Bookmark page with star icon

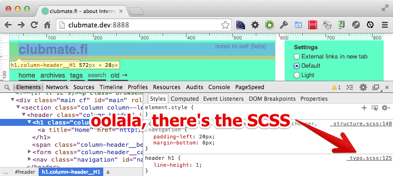coord(225,25)
